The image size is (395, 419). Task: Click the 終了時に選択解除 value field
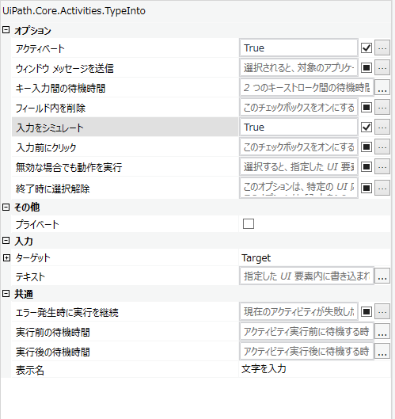point(298,189)
